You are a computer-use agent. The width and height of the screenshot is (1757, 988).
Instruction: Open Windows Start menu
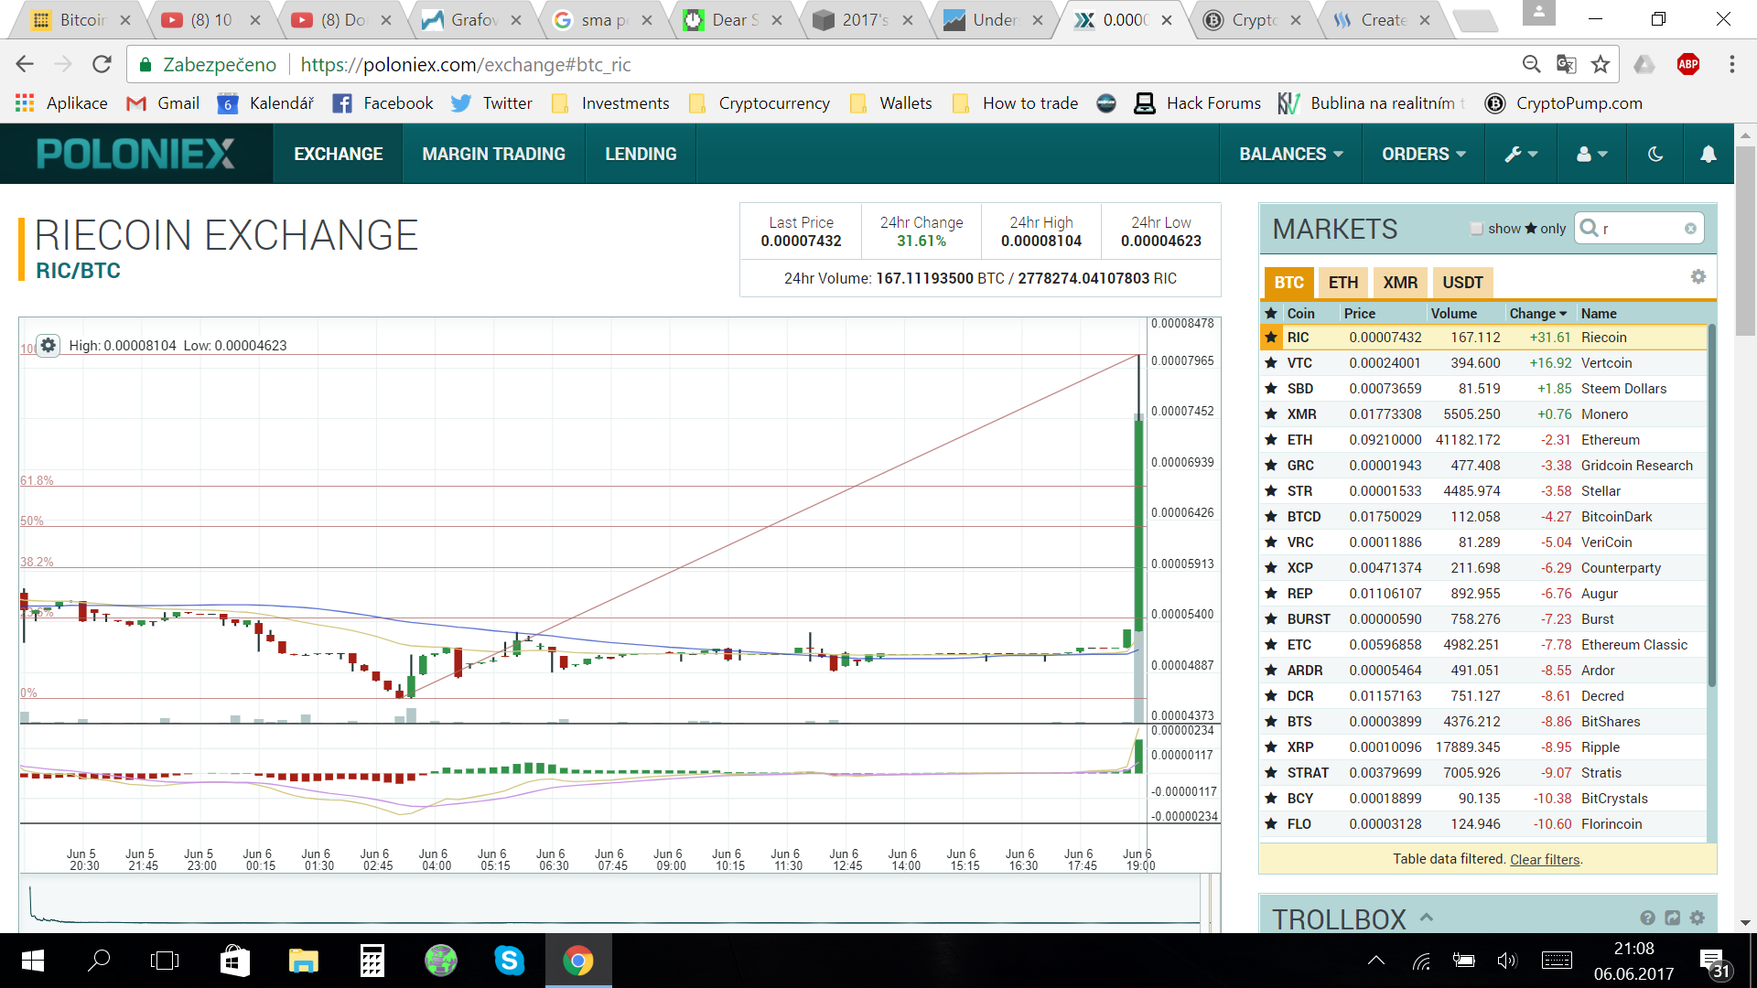[x=32, y=961]
